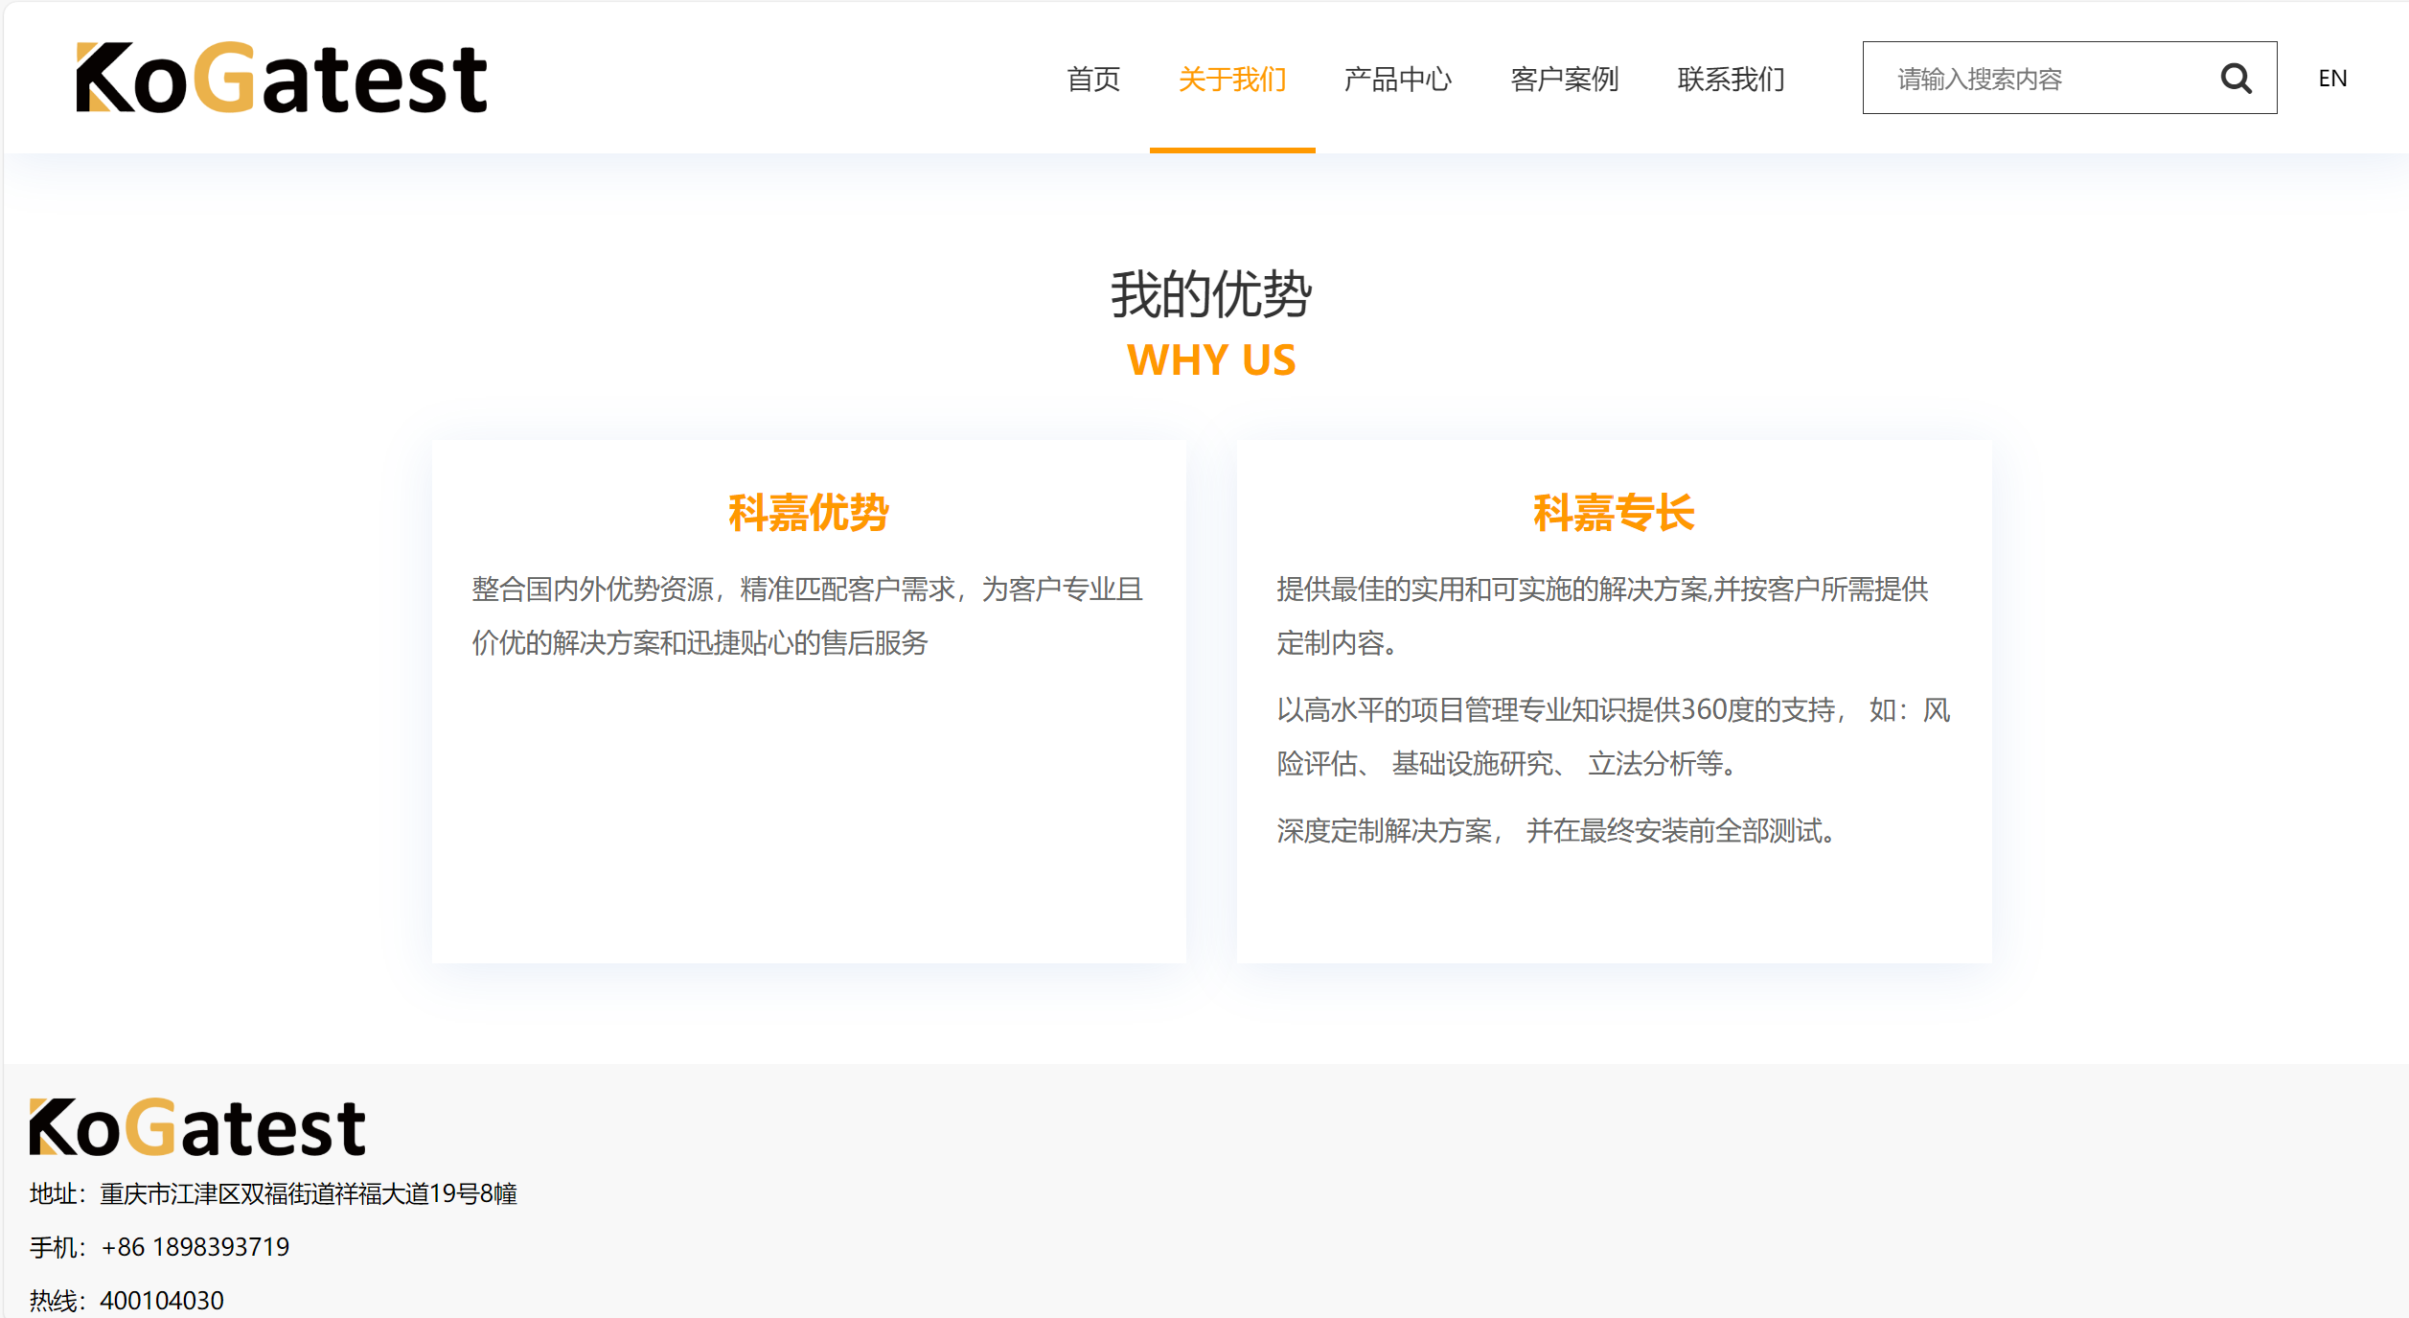
Task: Click paragraph about 360度的支持
Action: (1614, 736)
